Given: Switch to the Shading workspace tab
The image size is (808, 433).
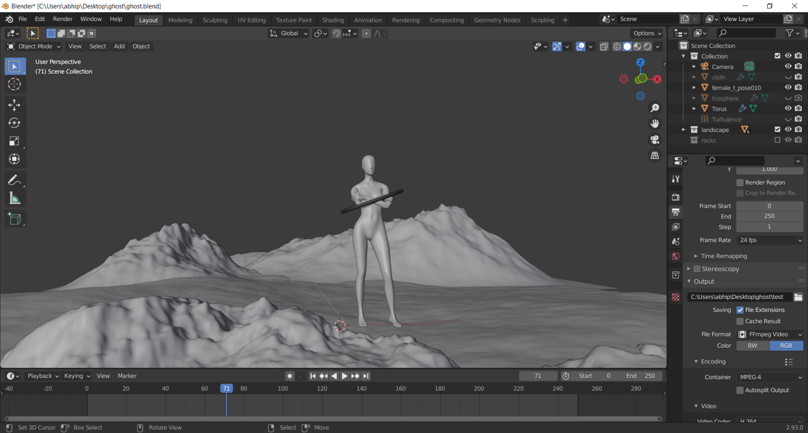Looking at the screenshot, I should pos(333,20).
